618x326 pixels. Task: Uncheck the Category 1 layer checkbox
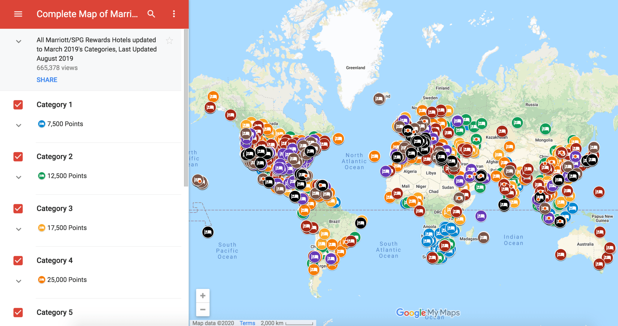pyautogui.click(x=18, y=105)
